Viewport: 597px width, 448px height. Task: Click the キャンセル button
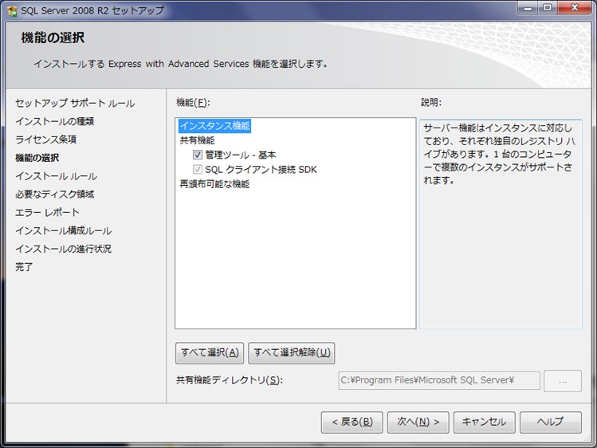[x=485, y=422]
